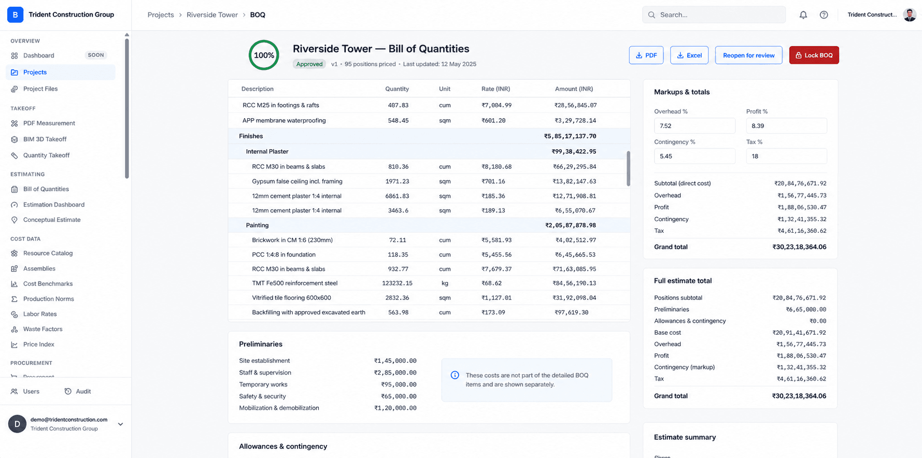Click the Audit history icon
922x458 pixels.
pos(68,392)
